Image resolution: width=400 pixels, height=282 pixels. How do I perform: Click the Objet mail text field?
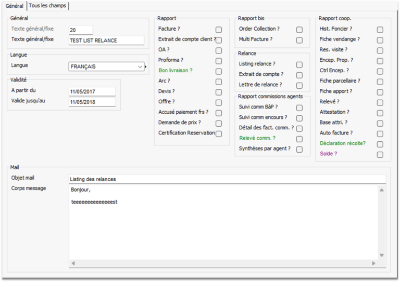pyautogui.click(x=227, y=179)
